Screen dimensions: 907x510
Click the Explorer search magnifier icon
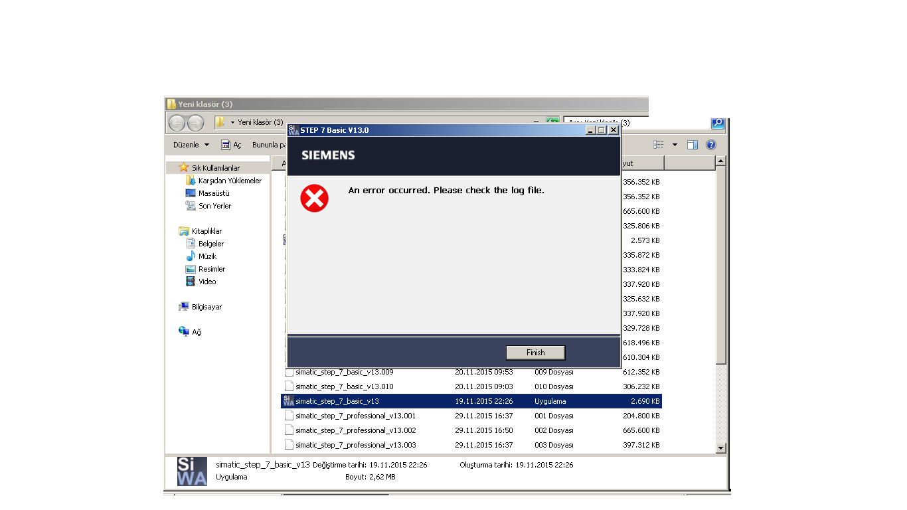click(717, 124)
